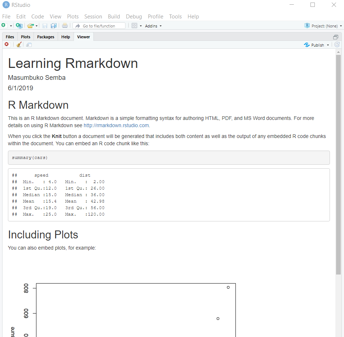Open the Debug menu

(134, 17)
